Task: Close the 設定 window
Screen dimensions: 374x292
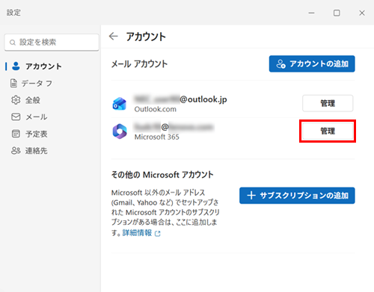Action: tap(362, 13)
